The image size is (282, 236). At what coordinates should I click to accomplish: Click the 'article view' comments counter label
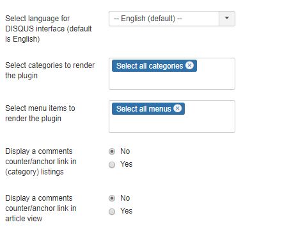41,208
